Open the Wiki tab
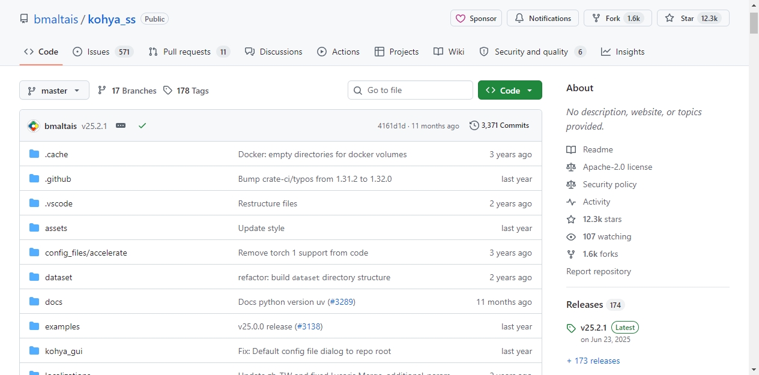 449,52
